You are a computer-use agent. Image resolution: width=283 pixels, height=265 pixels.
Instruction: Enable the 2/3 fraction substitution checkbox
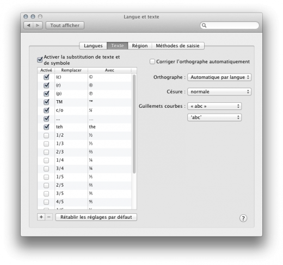click(x=46, y=152)
